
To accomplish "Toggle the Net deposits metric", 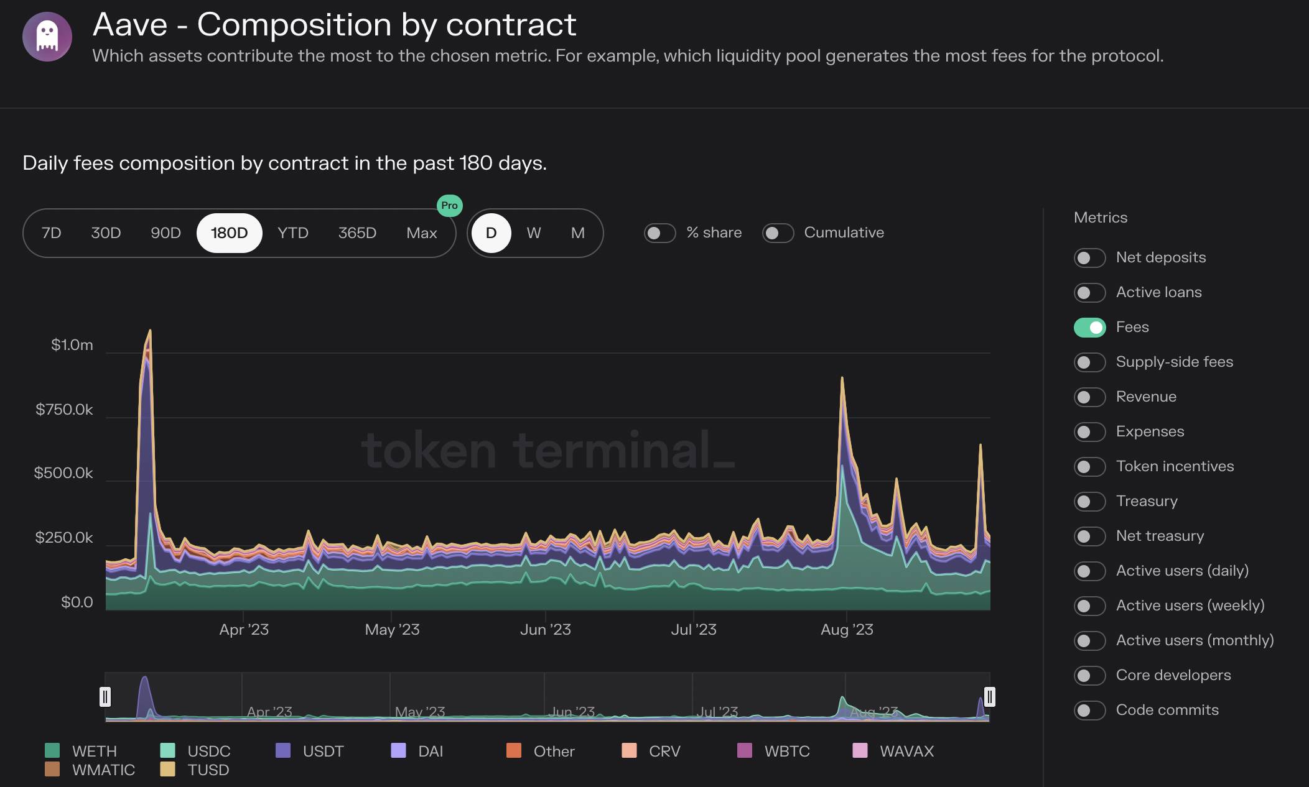I will point(1089,258).
